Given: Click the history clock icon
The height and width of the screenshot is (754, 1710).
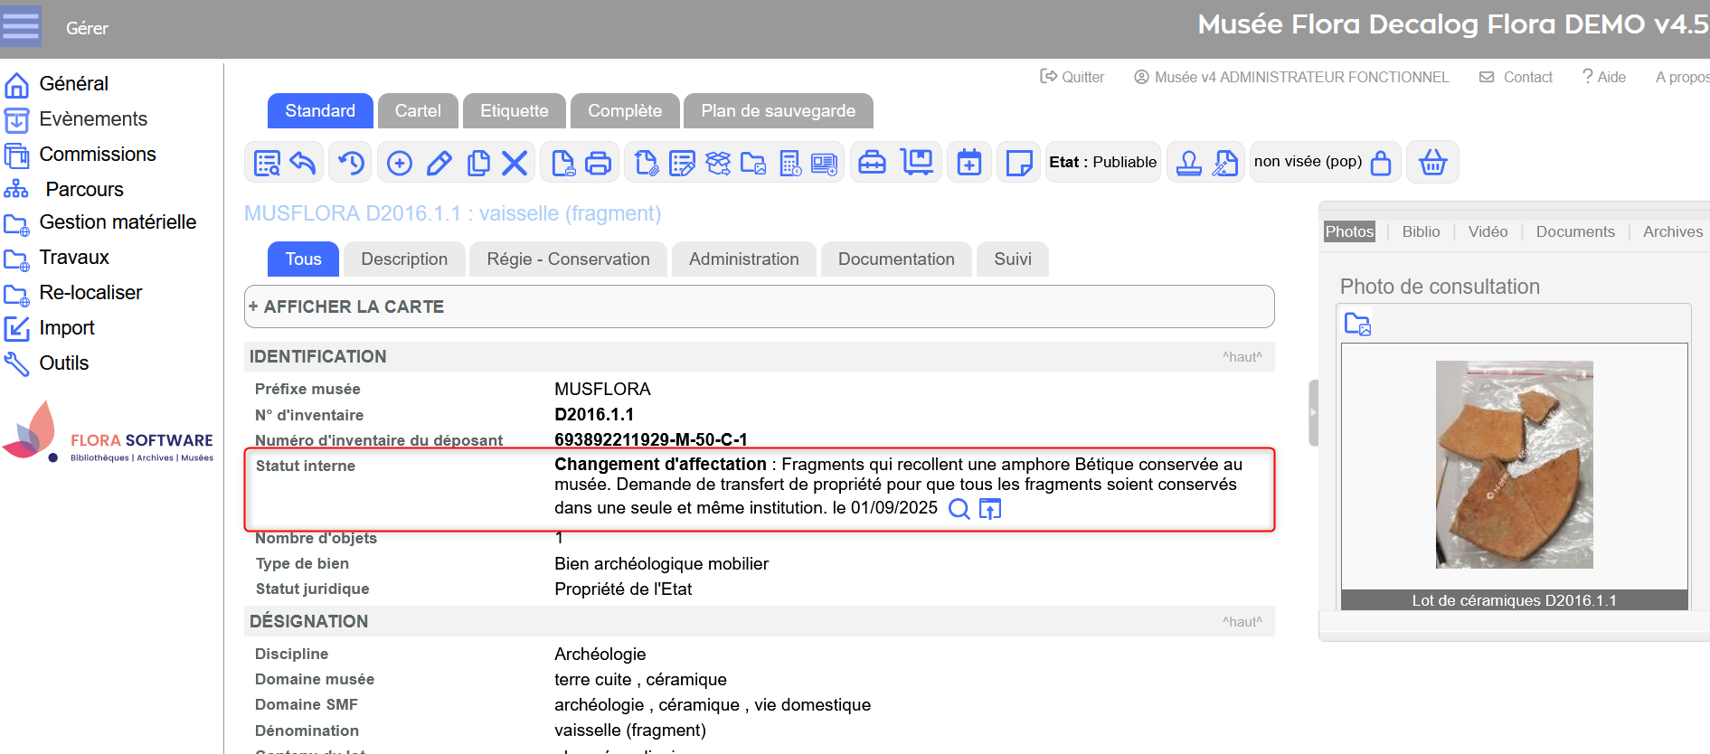Looking at the screenshot, I should click(x=351, y=163).
